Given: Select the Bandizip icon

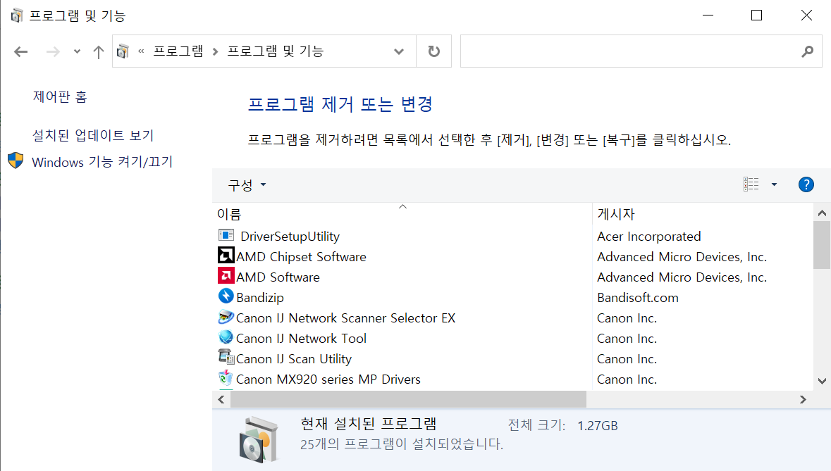Looking at the screenshot, I should tap(226, 296).
